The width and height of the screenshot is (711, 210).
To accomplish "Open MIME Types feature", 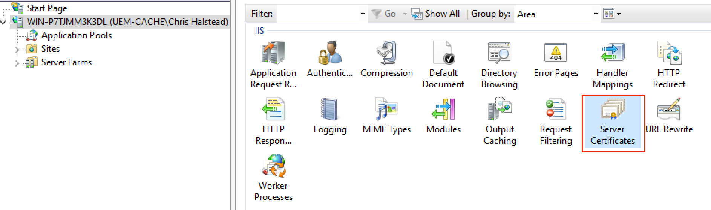I will click(386, 116).
